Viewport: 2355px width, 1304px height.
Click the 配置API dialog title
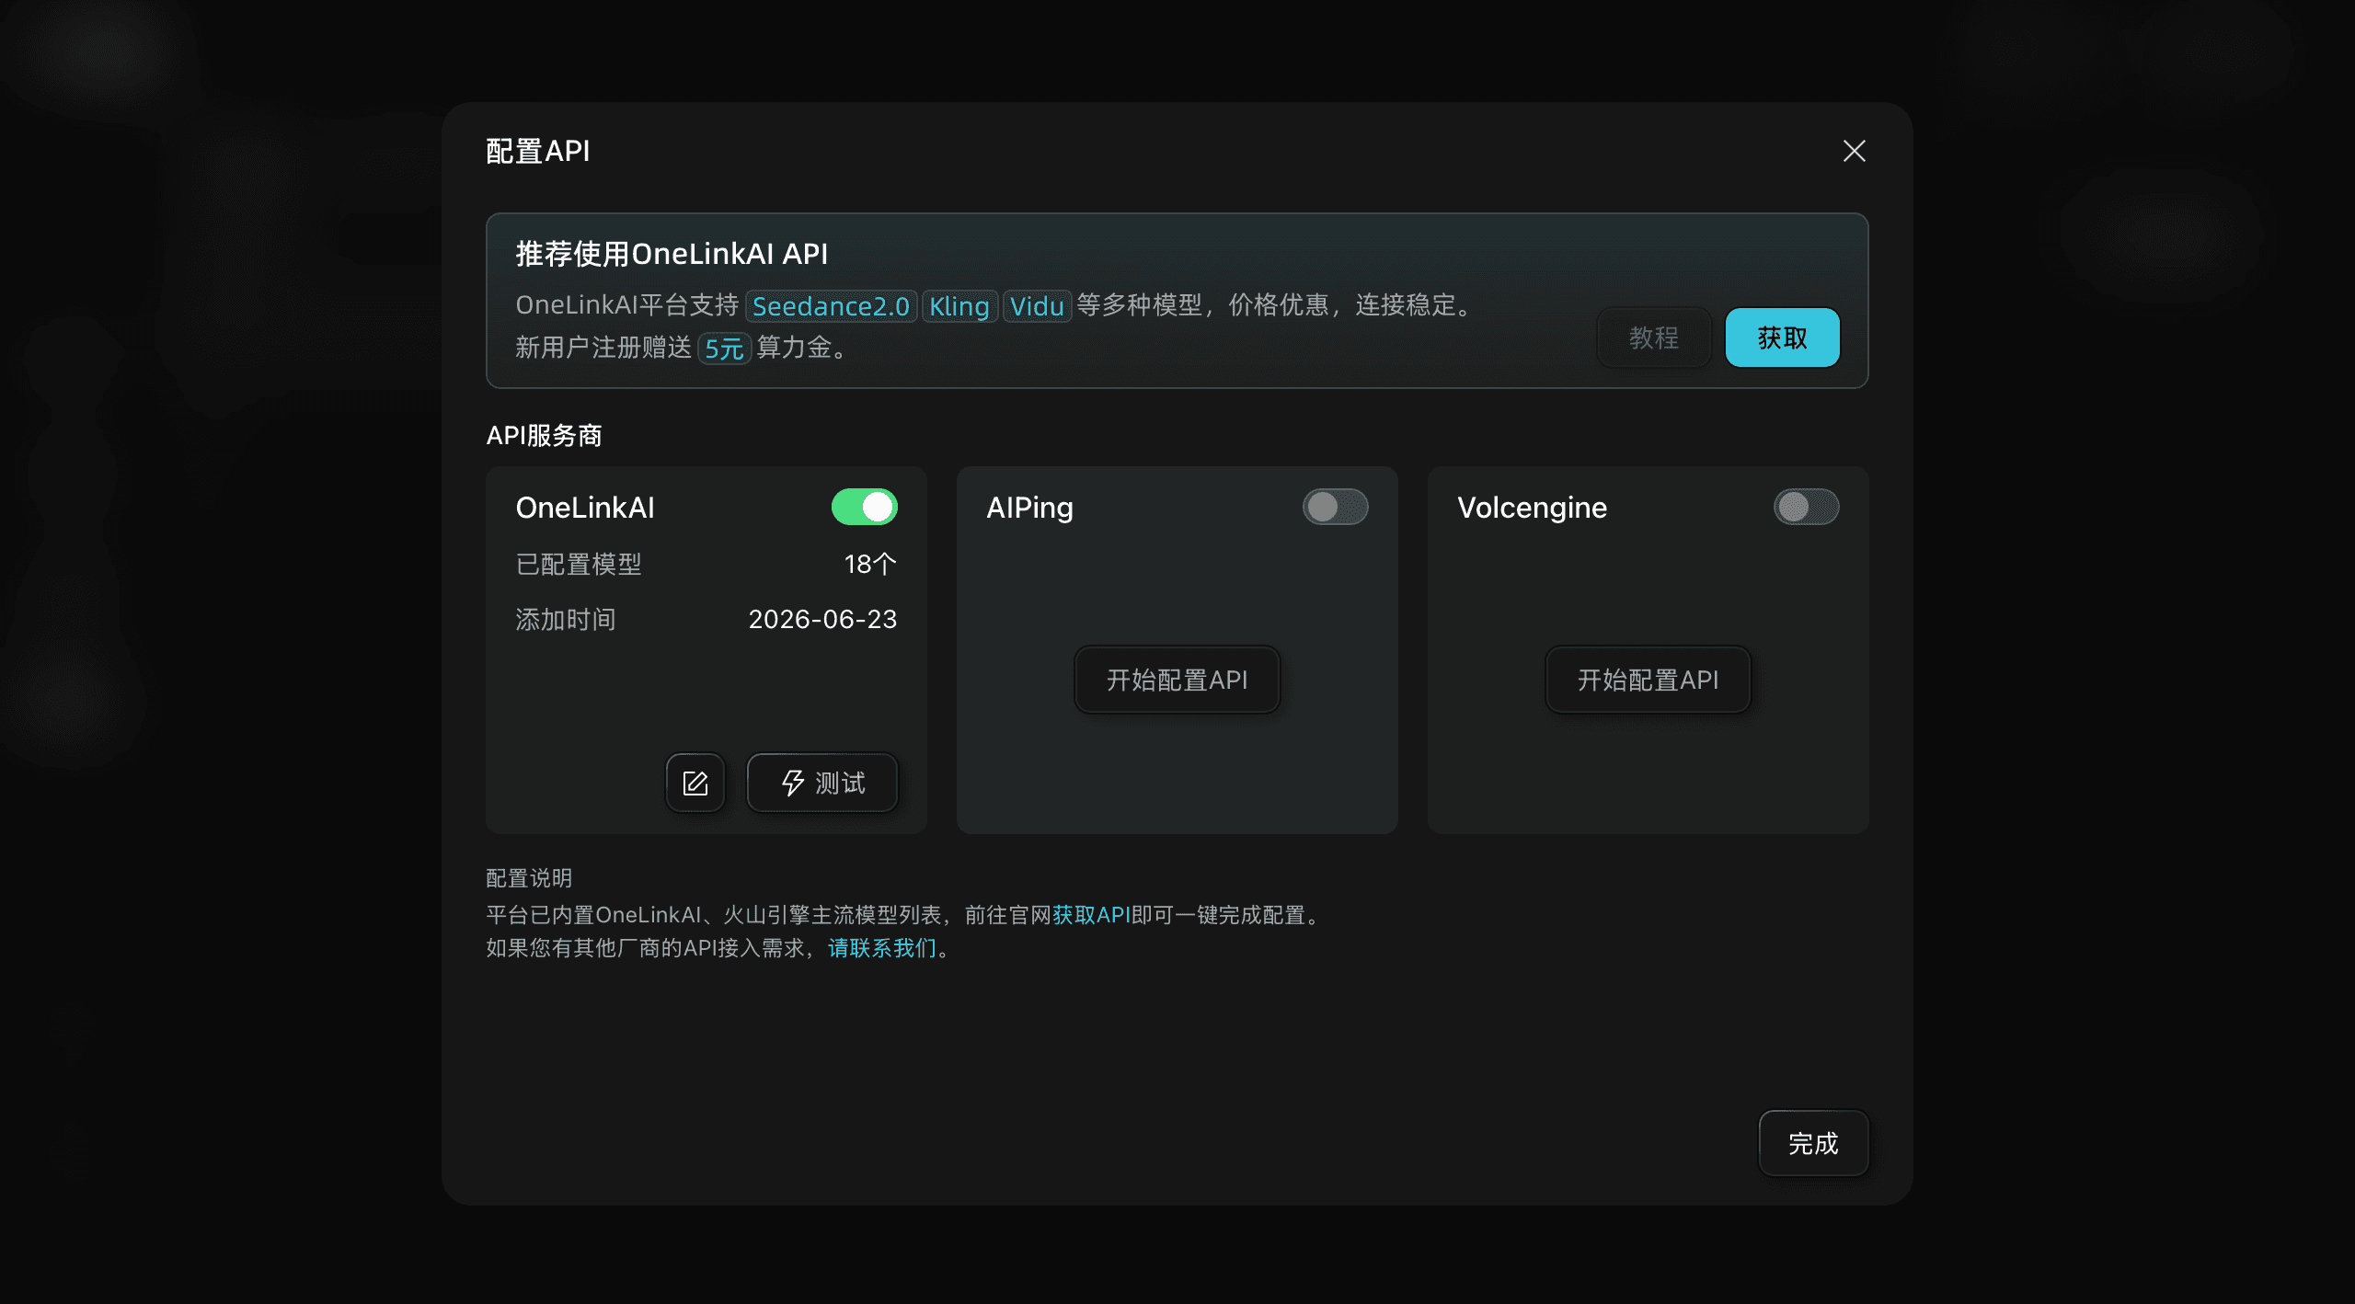(x=537, y=151)
